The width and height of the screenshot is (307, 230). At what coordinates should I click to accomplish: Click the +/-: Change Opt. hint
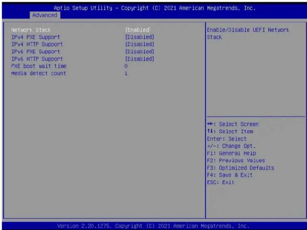(231, 146)
